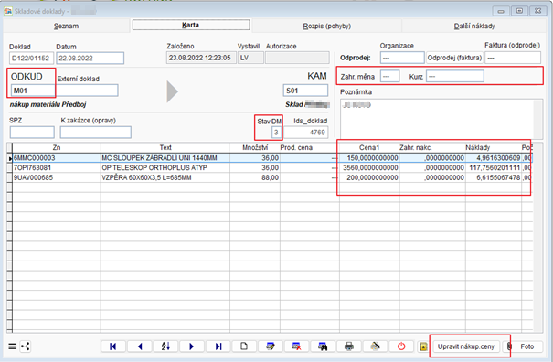This screenshot has height=362, width=553.
Task: Click the Externí doklad input field
Action: [87, 90]
